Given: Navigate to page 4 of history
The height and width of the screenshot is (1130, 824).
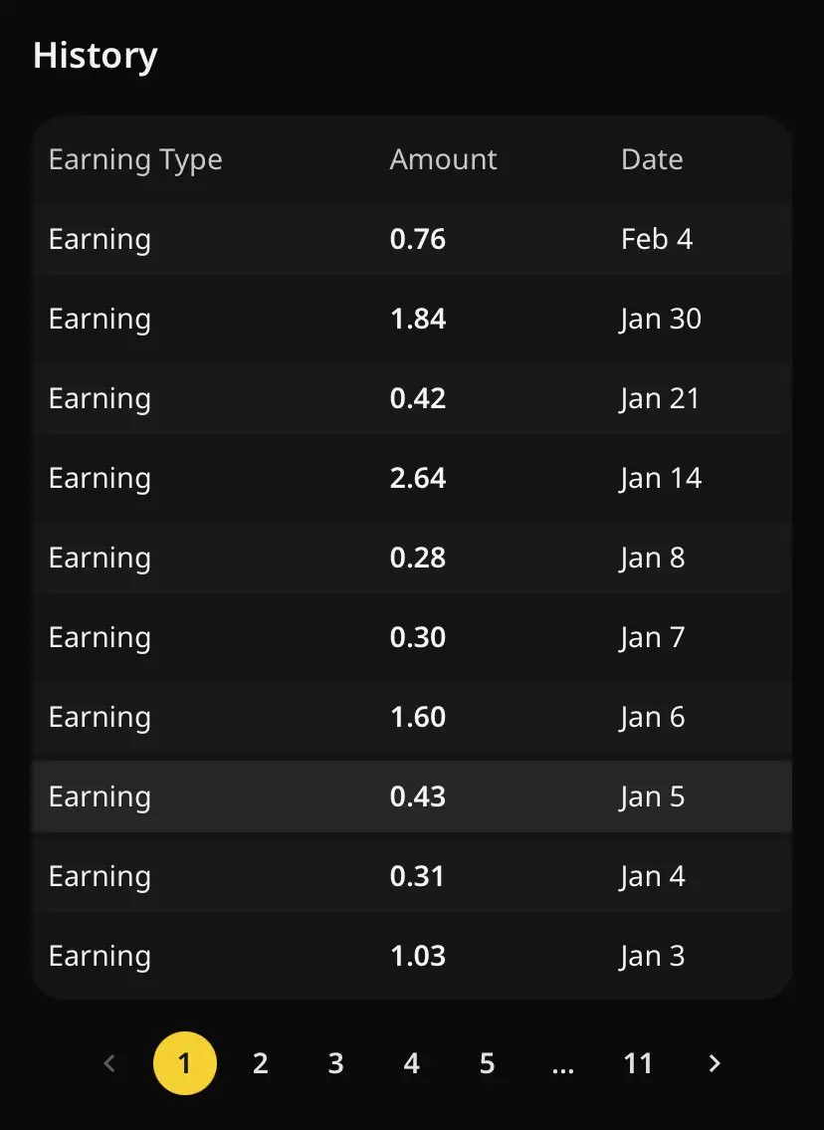Looking at the screenshot, I should [411, 1063].
